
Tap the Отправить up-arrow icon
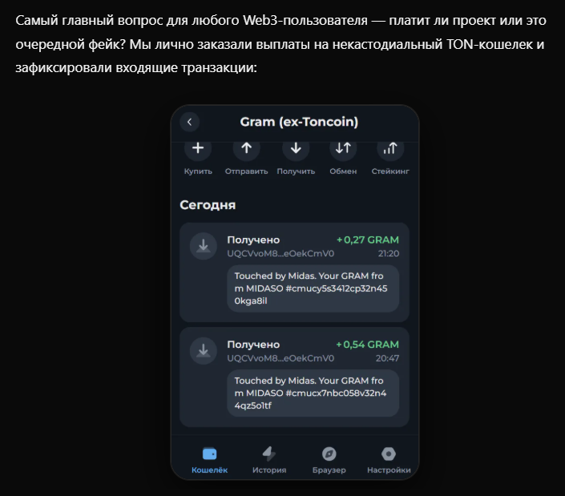point(247,148)
